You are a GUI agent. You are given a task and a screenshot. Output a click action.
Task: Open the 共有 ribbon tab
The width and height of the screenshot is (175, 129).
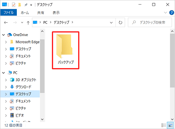click(x=41, y=13)
